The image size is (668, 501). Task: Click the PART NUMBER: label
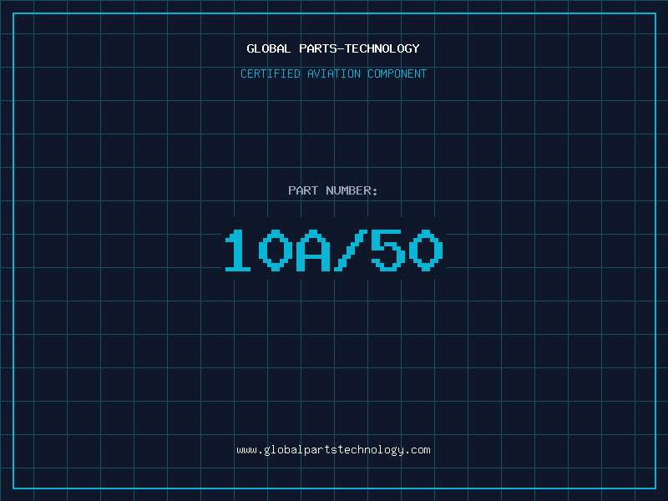(x=333, y=190)
